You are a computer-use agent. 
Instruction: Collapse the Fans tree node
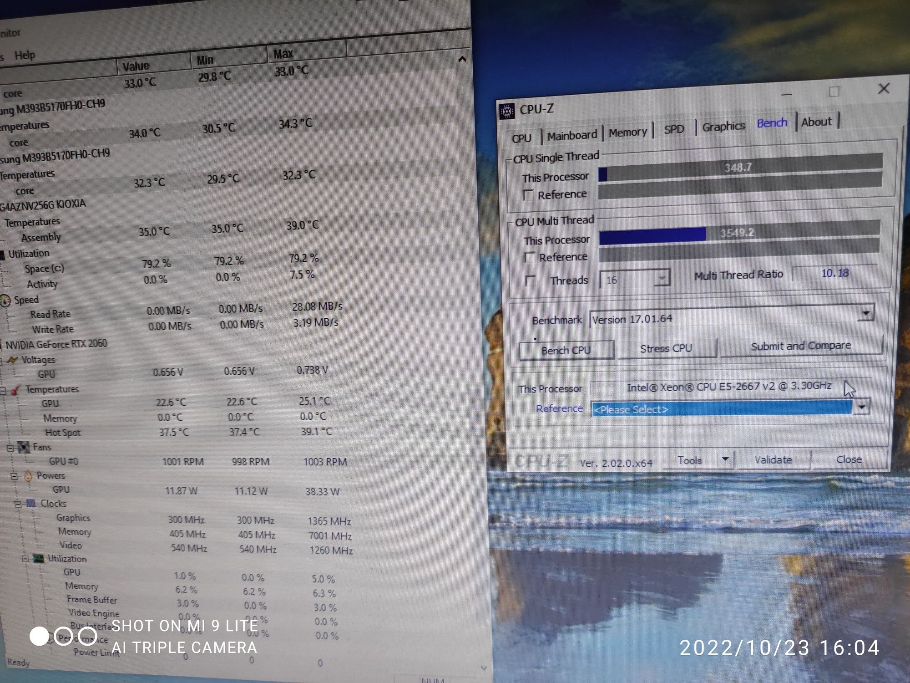tap(10, 448)
